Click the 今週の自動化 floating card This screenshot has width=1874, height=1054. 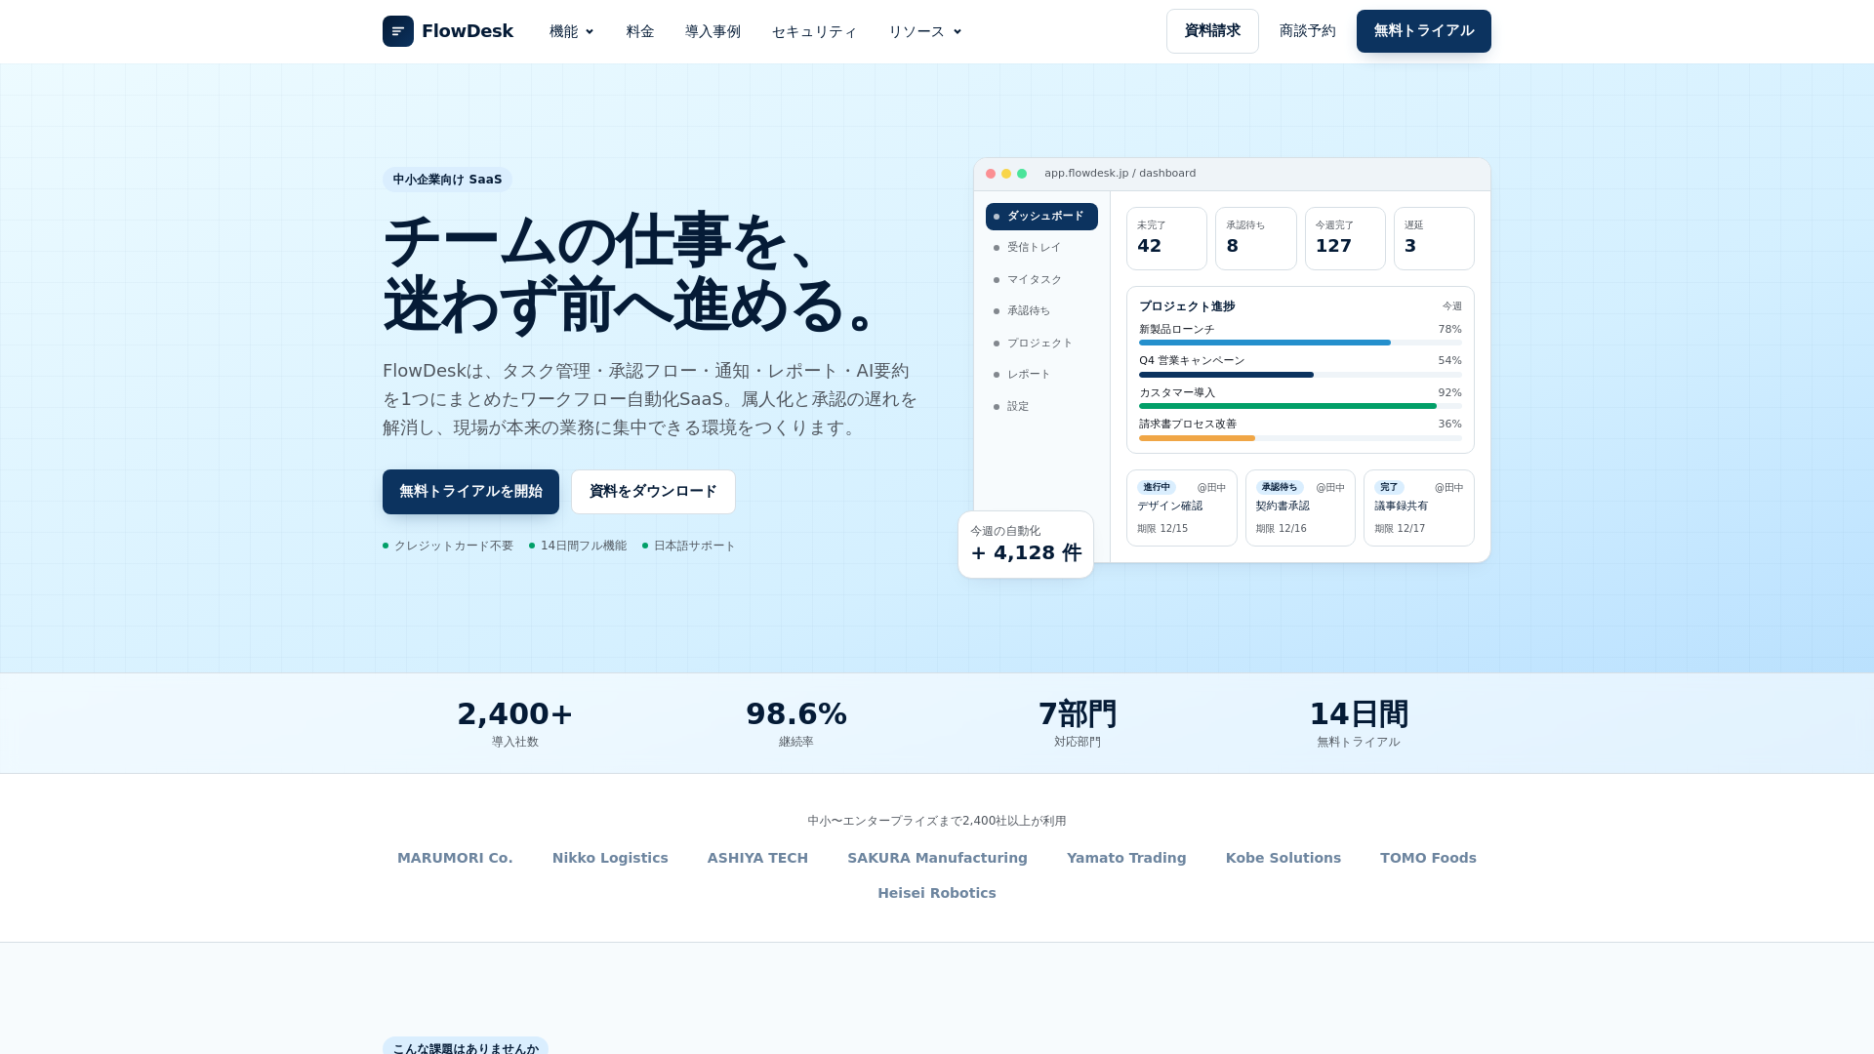pos(1026,545)
